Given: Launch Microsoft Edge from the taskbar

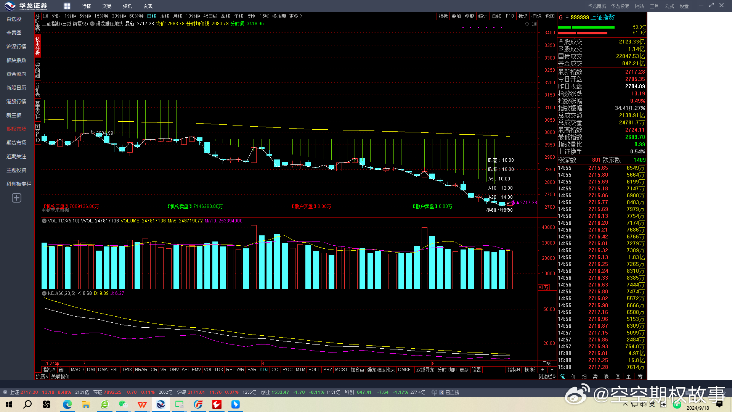Looking at the screenshot, I should (x=67, y=404).
